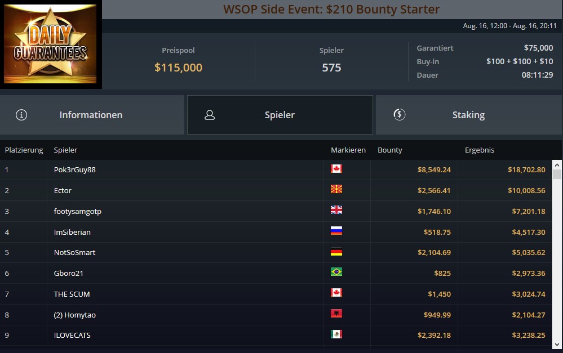Click the Daily Guarantees thumbnail image

(x=50, y=44)
